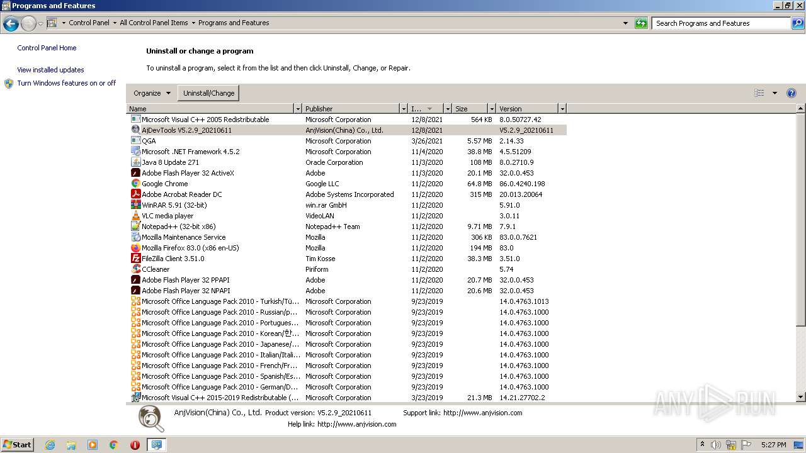Open the Opera taskbar icon
The image size is (806, 453).
point(135,445)
